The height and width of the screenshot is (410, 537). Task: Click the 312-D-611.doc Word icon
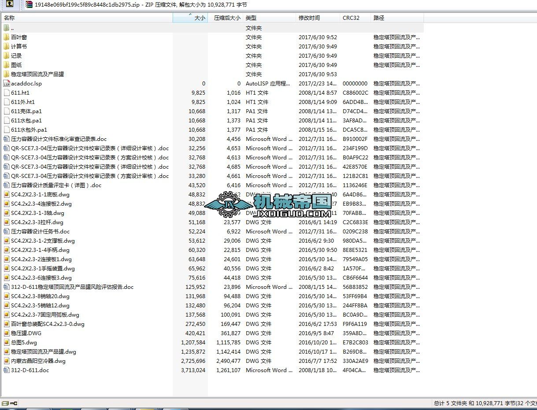(x=6, y=370)
